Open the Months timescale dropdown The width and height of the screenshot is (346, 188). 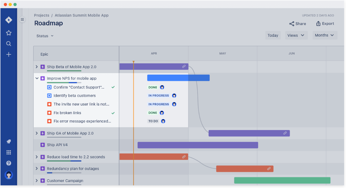(x=324, y=35)
